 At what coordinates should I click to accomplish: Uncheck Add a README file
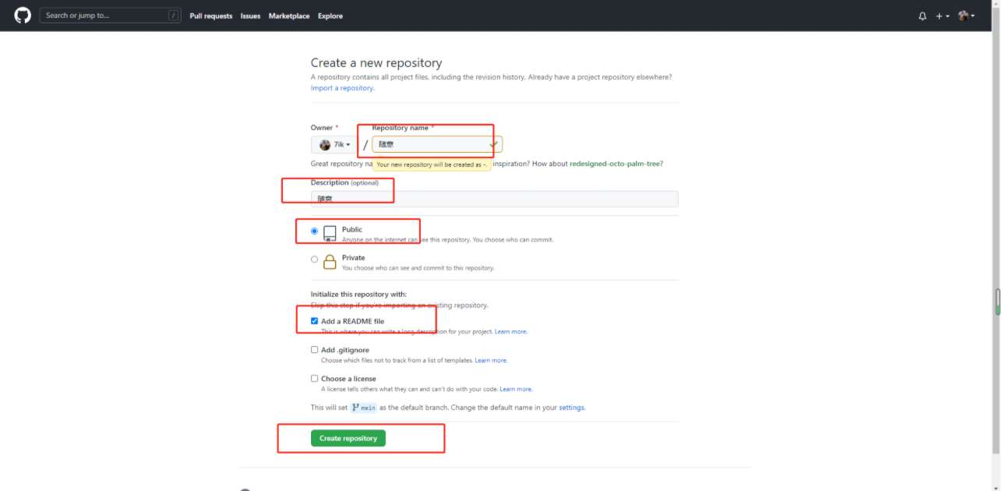point(315,321)
